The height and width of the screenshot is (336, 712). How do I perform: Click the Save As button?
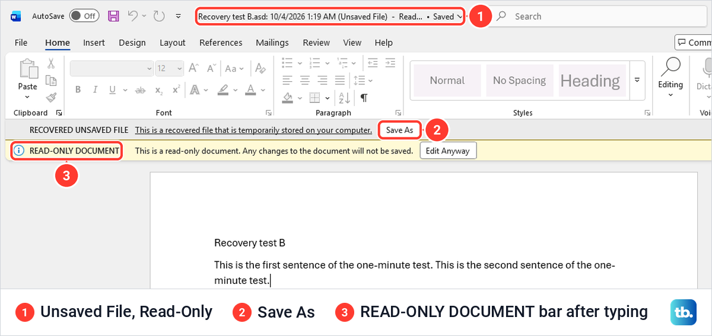[x=399, y=130]
